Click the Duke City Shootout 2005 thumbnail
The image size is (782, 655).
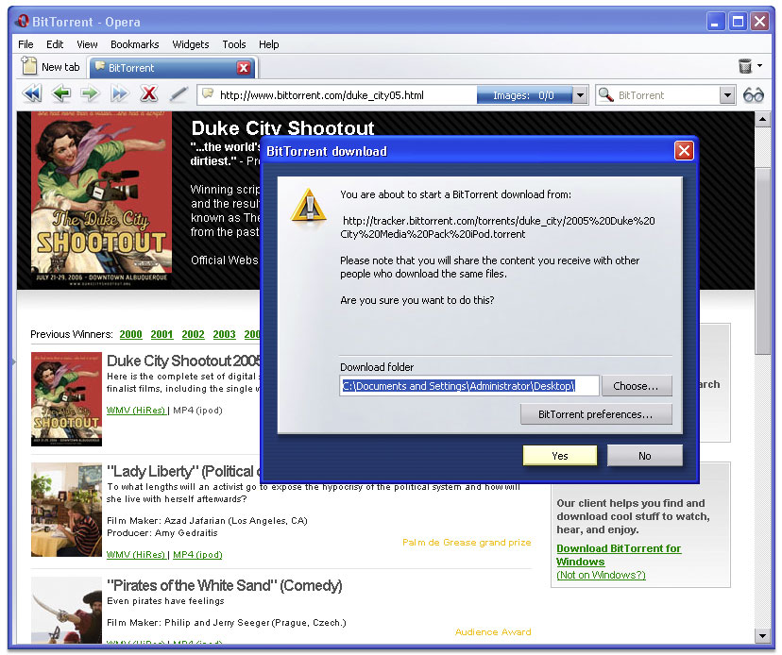[x=66, y=399]
